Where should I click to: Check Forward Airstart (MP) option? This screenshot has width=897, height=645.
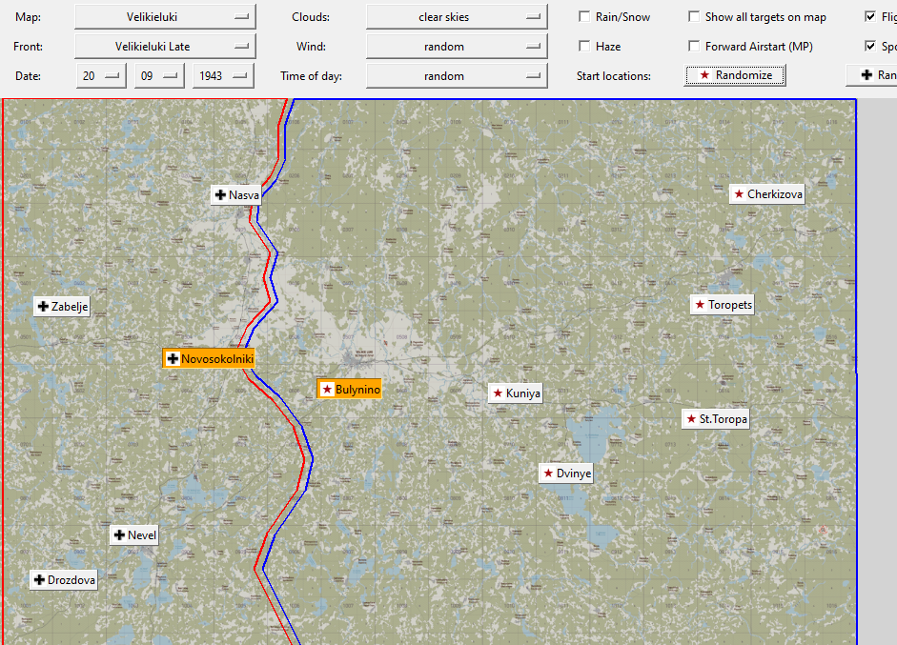pos(694,46)
